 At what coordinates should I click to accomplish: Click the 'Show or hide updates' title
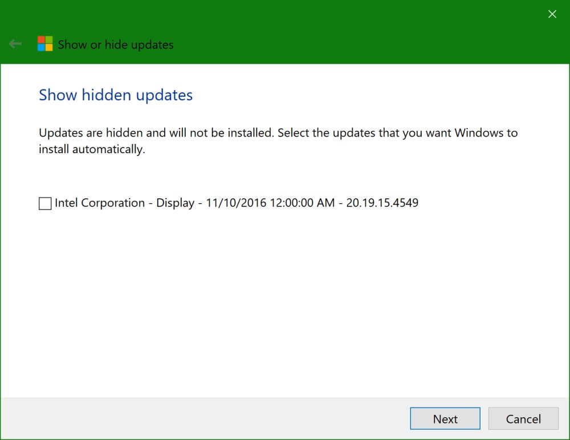[116, 44]
